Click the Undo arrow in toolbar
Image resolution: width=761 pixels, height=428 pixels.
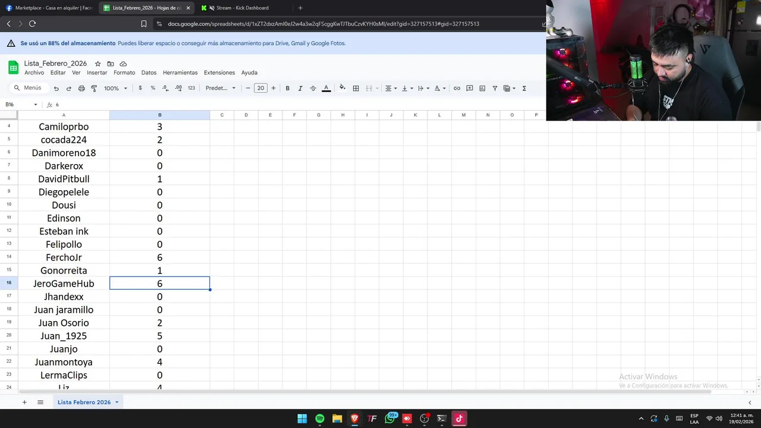tap(56, 88)
